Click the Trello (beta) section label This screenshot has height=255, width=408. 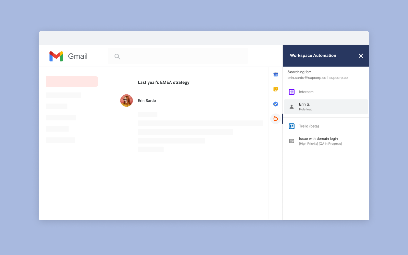(x=309, y=126)
